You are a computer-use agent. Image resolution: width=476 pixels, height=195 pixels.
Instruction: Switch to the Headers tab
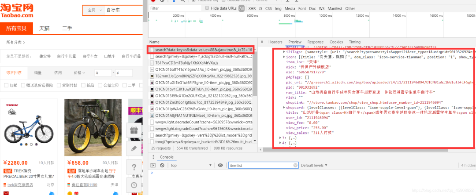point(275,42)
